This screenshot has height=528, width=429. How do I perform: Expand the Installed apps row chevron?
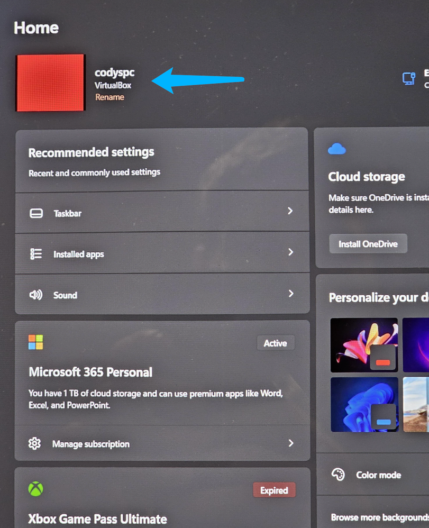[x=291, y=252]
